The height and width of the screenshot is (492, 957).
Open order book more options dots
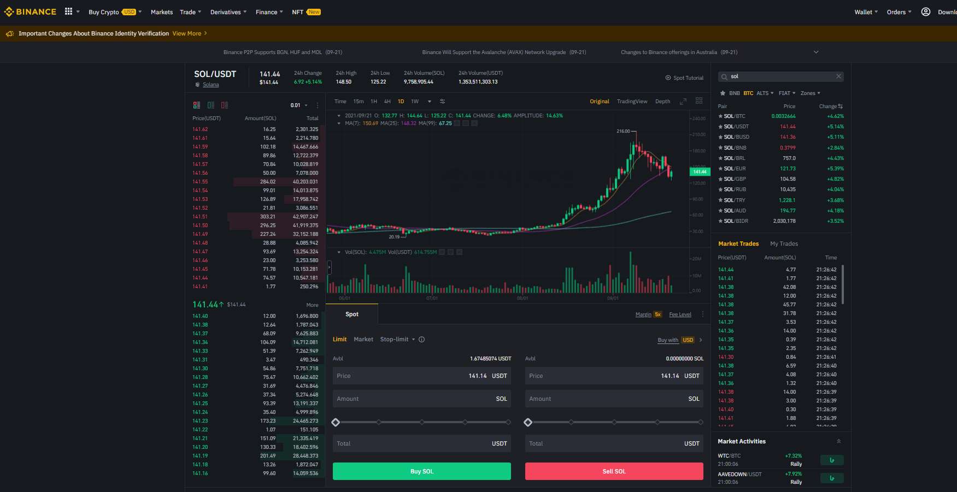[318, 105]
